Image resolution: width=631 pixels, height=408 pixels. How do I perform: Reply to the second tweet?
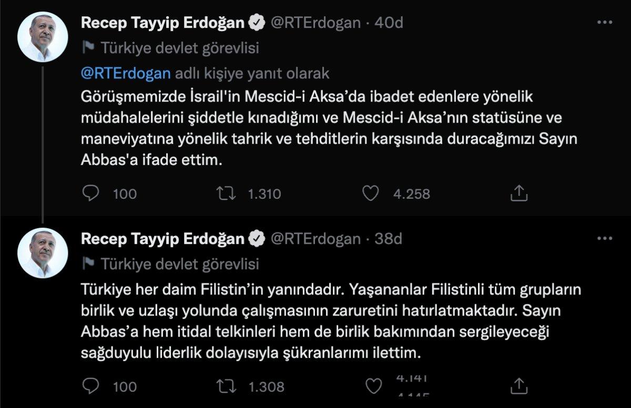coord(90,385)
